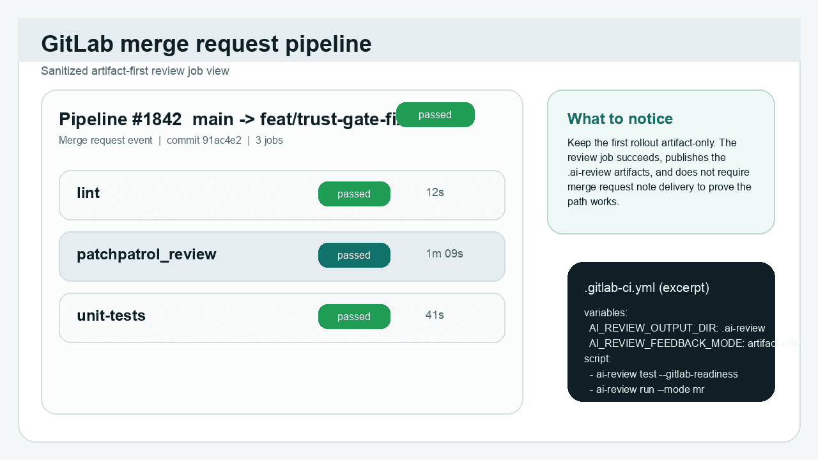
Task: Select the passed badge on the lint job
Action: pyautogui.click(x=354, y=194)
